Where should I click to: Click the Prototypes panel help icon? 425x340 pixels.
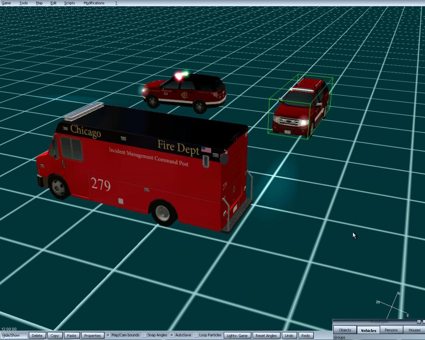(419, 322)
